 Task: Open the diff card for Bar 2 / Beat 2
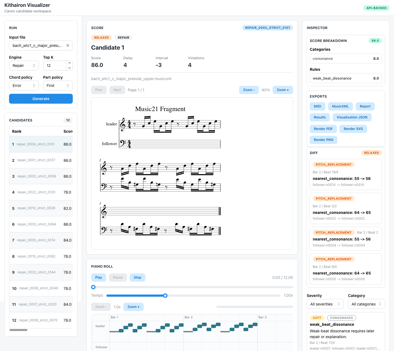pyautogui.click(x=346, y=239)
